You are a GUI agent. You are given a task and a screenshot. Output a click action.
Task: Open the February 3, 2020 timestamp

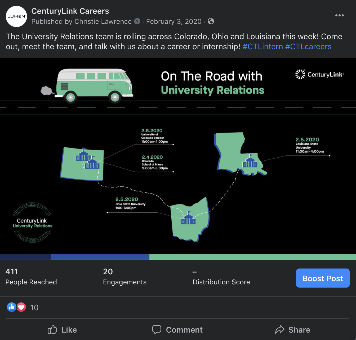(174, 21)
